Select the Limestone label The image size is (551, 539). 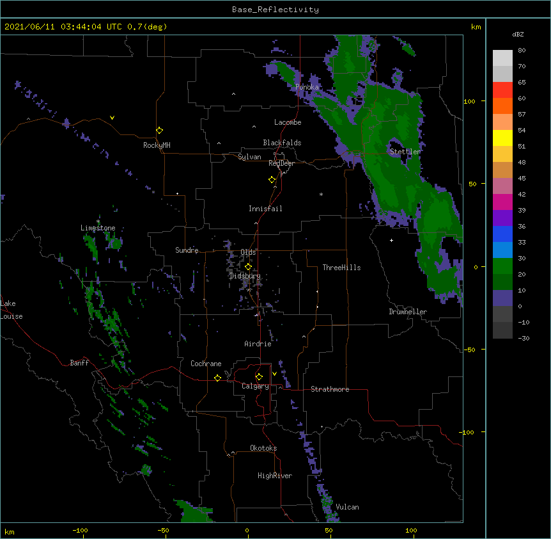pyautogui.click(x=98, y=228)
